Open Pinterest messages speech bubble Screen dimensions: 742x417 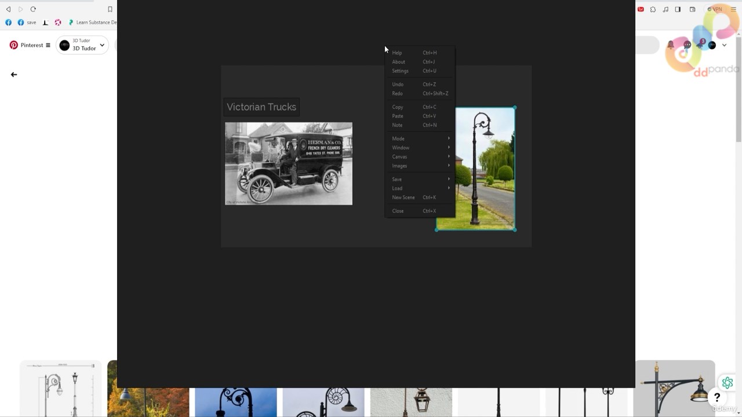687,45
